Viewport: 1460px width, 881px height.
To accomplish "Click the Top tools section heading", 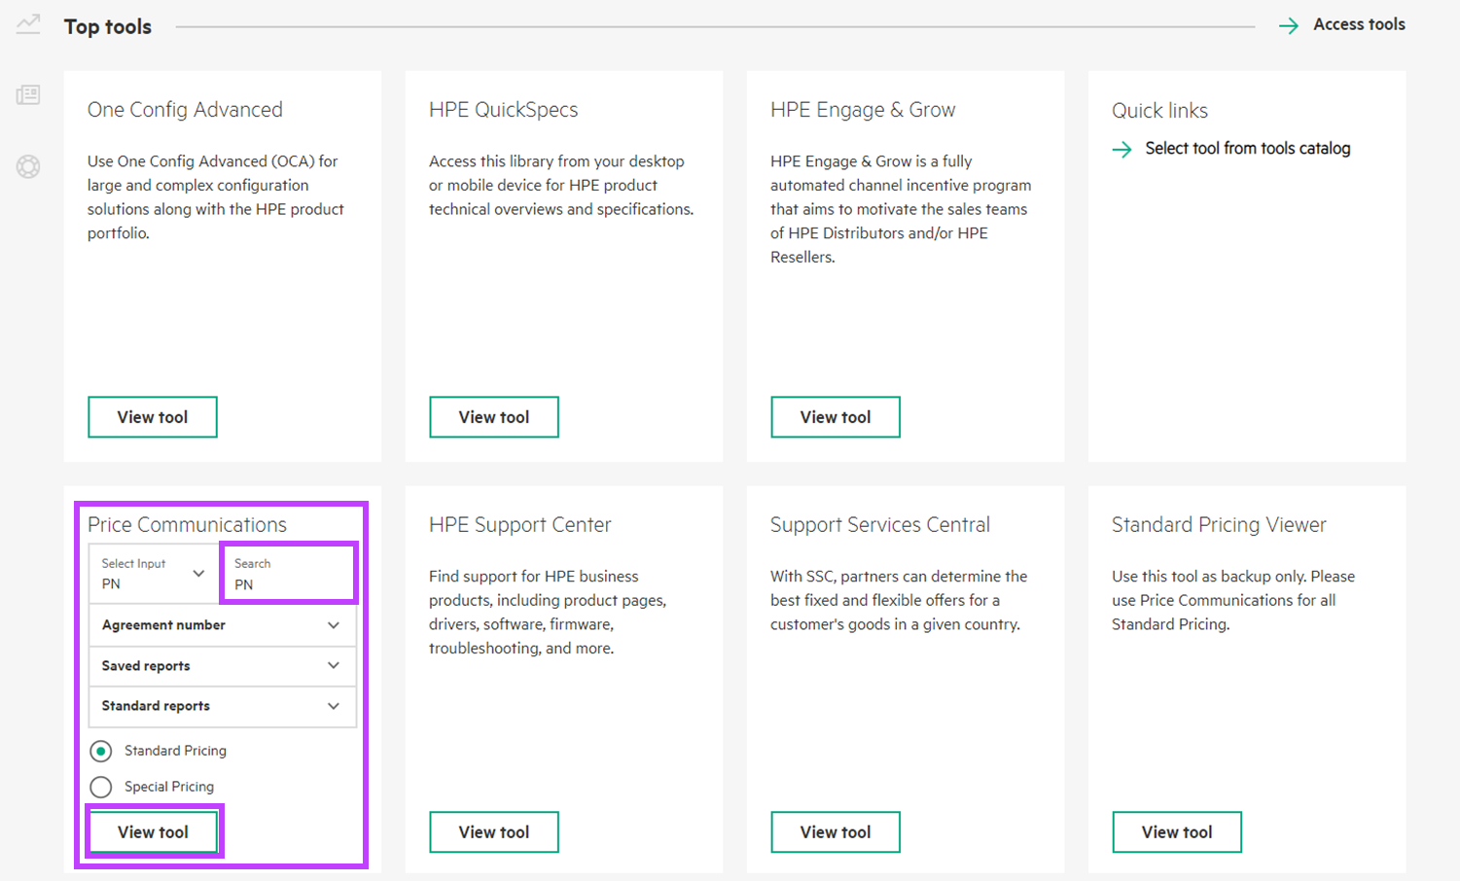I will pyautogui.click(x=108, y=27).
